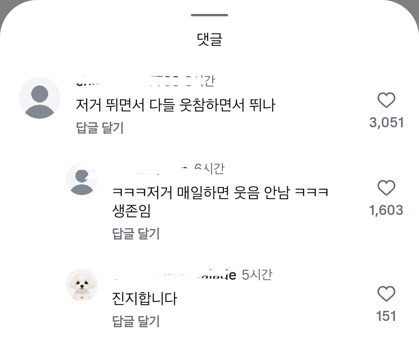Like the comment with 3,051 likes
The height and width of the screenshot is (350, 419).
tap(386, 100)
